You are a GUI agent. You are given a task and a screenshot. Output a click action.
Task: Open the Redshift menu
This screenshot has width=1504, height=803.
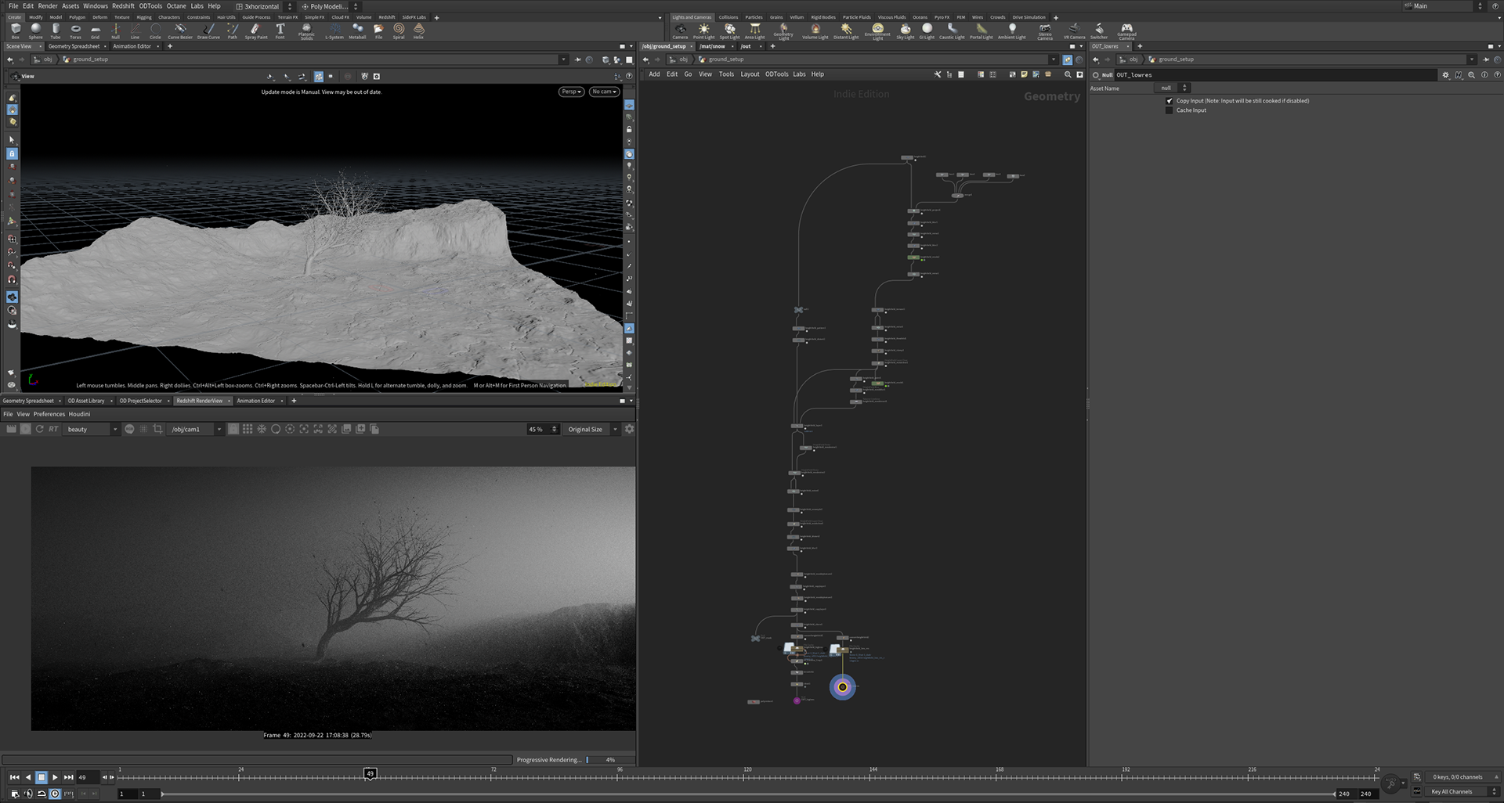click(x=123, y=6)
